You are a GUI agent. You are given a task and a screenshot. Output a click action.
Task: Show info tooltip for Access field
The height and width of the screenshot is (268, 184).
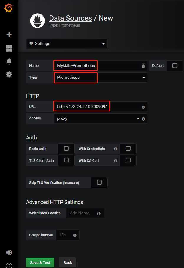tap(144, 119)
